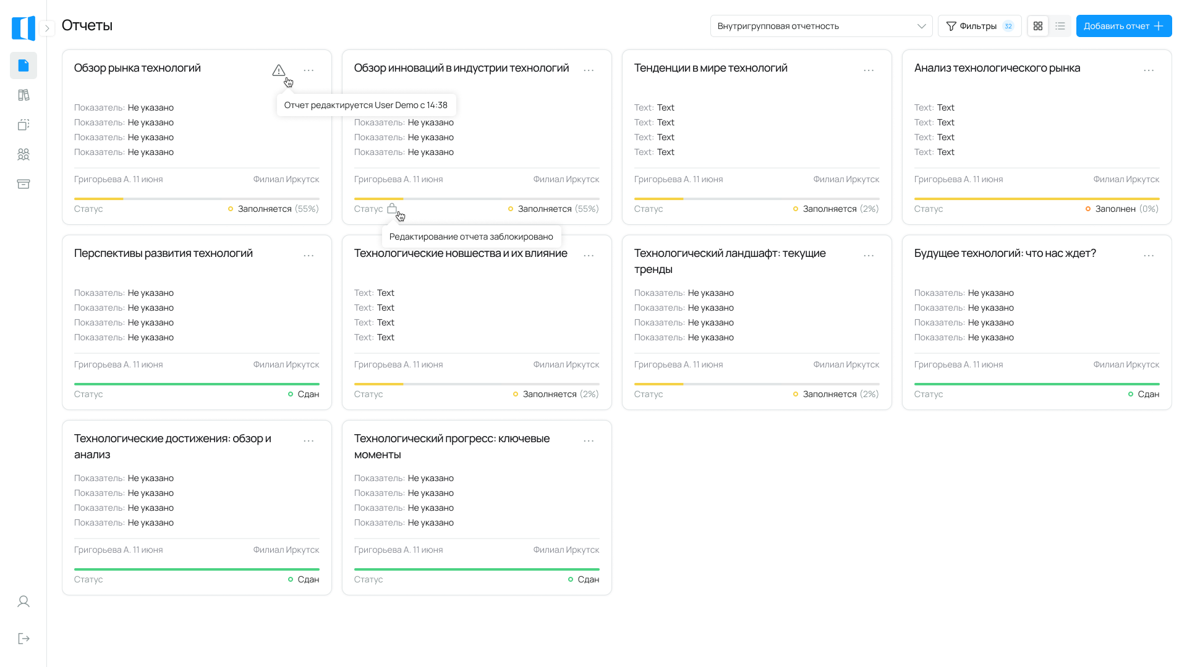Open the documents icon in sidebar
The height and width of the screenshot is (667, 1187).
tap(23, 65)
